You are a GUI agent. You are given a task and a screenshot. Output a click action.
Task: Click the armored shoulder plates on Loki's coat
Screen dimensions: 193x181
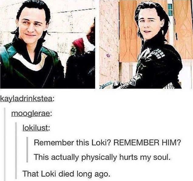click(157, 53)
